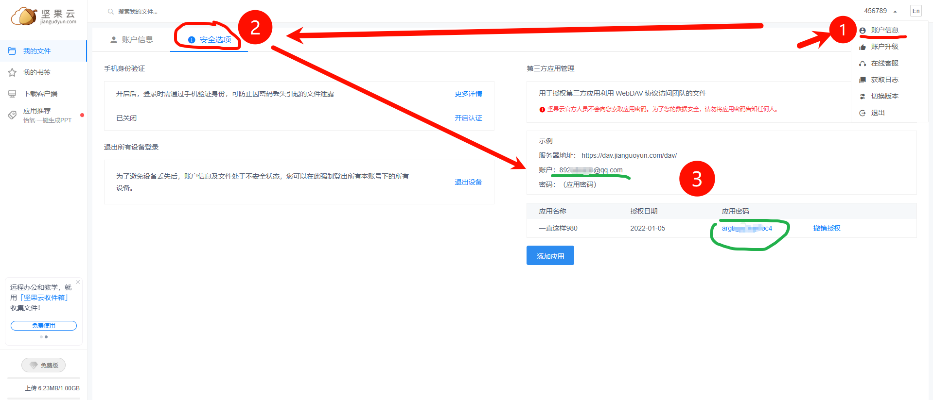This screenshot has height=400, width=933.
Task: Click 开启认证 to enable phone verification
Action: point(468,118)
